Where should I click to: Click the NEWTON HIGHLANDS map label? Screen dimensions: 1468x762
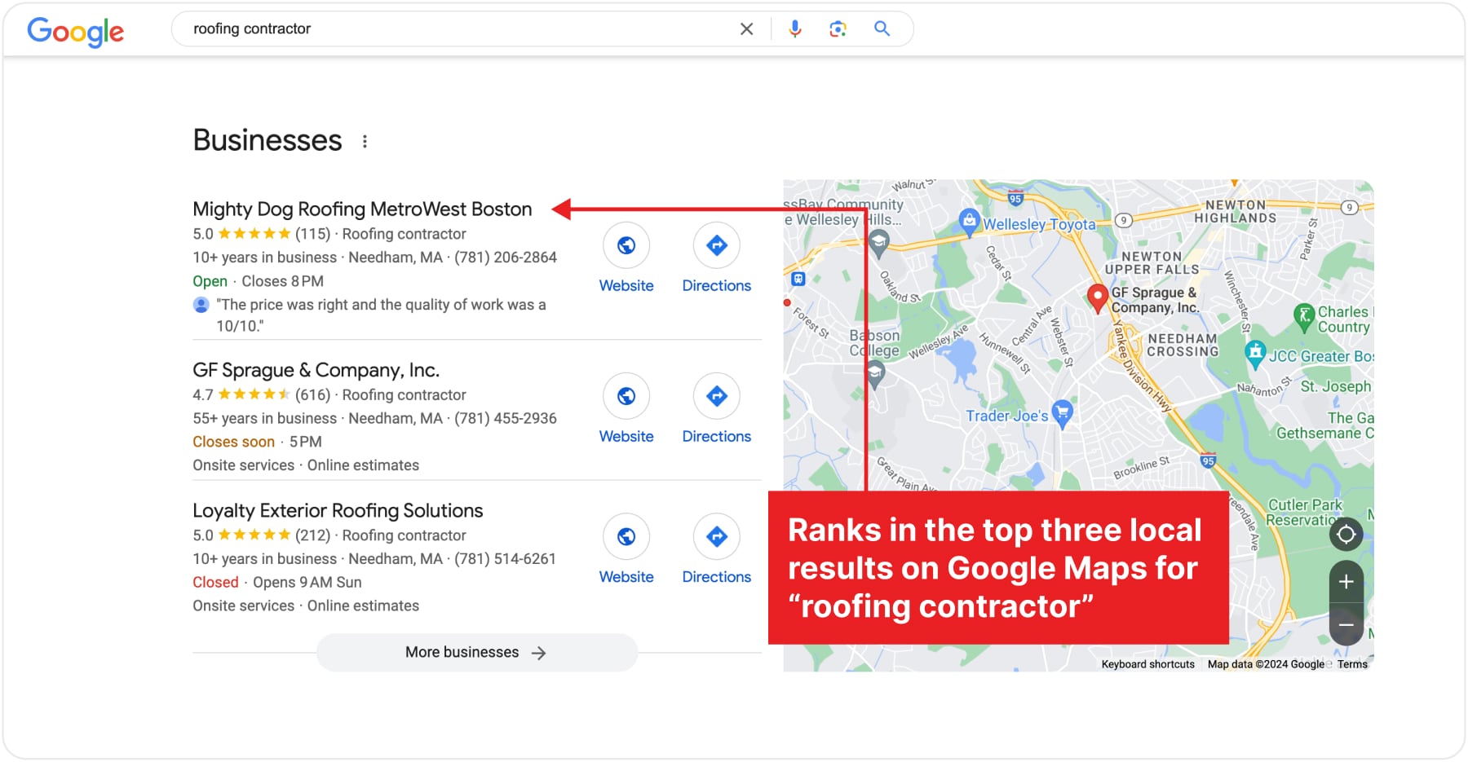tap(1236, 212)
